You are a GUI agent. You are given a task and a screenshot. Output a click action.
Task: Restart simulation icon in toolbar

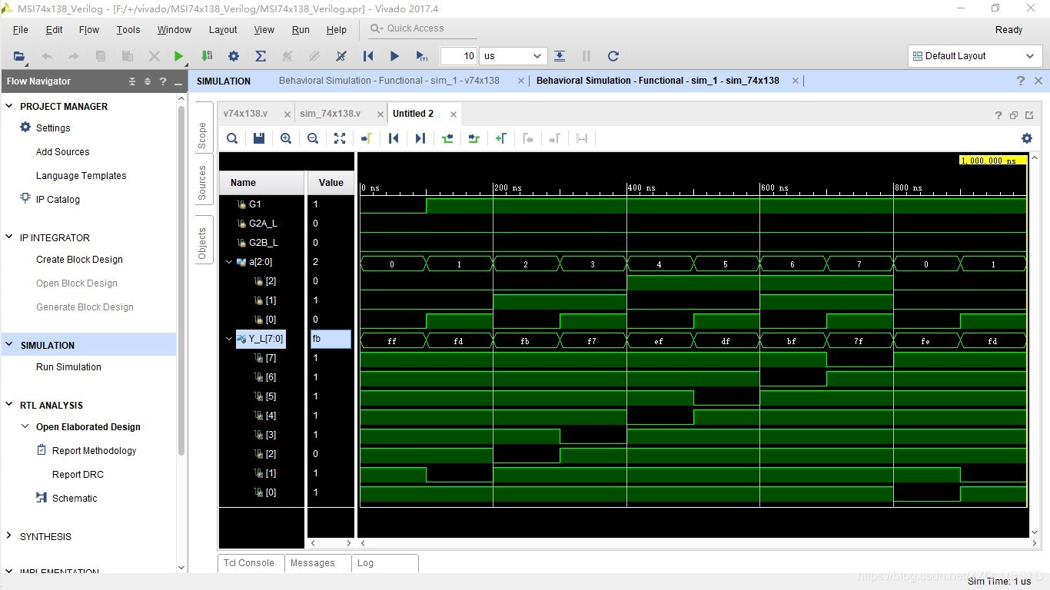[x=368, y=56]
